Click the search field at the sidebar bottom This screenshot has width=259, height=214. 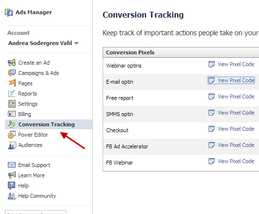tap(36, 212)
